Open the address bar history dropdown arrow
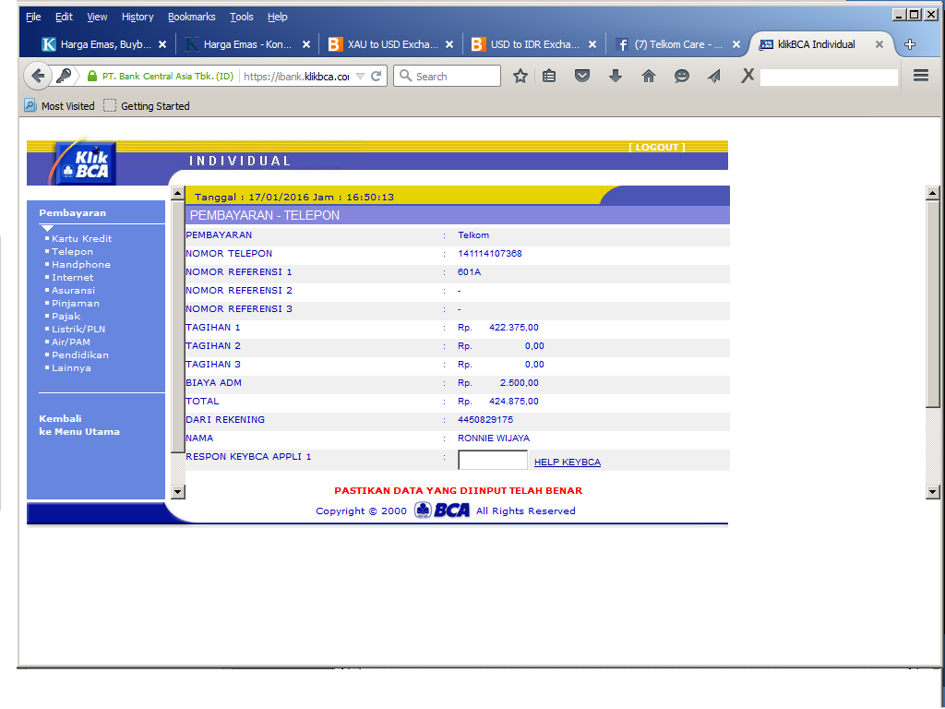Image resolution: width=945 pixels, height=709 pixels. 361,76
